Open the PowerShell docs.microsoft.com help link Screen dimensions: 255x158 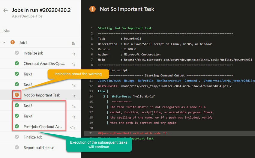[188, 60]
